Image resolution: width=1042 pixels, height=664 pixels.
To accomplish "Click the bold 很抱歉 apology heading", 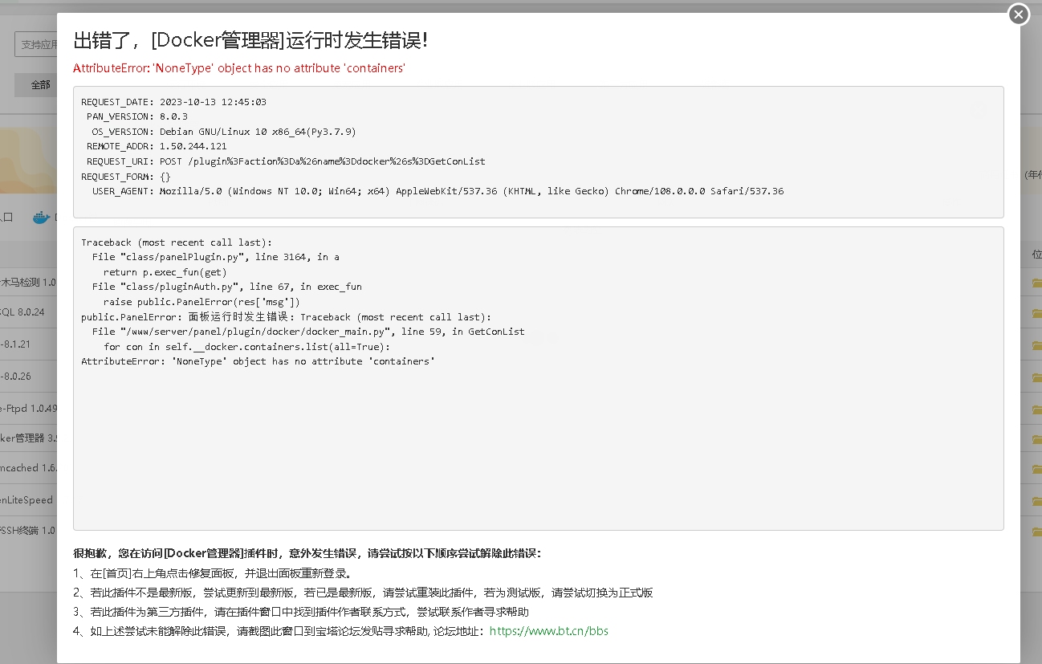I will point(307,553).
